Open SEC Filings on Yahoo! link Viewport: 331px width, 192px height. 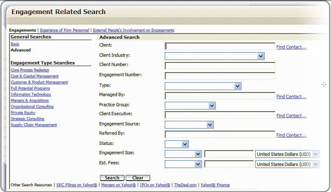click(x=77, y=185)
